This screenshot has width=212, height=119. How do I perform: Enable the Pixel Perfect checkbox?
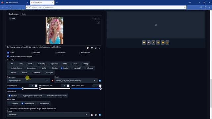pyautogui.click(x=56, y=53)
